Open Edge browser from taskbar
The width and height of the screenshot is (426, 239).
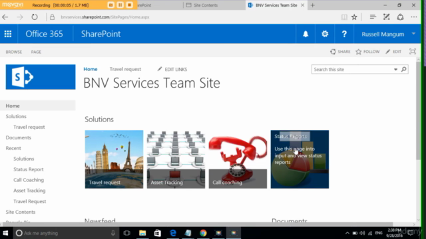[x=173, y=233]
